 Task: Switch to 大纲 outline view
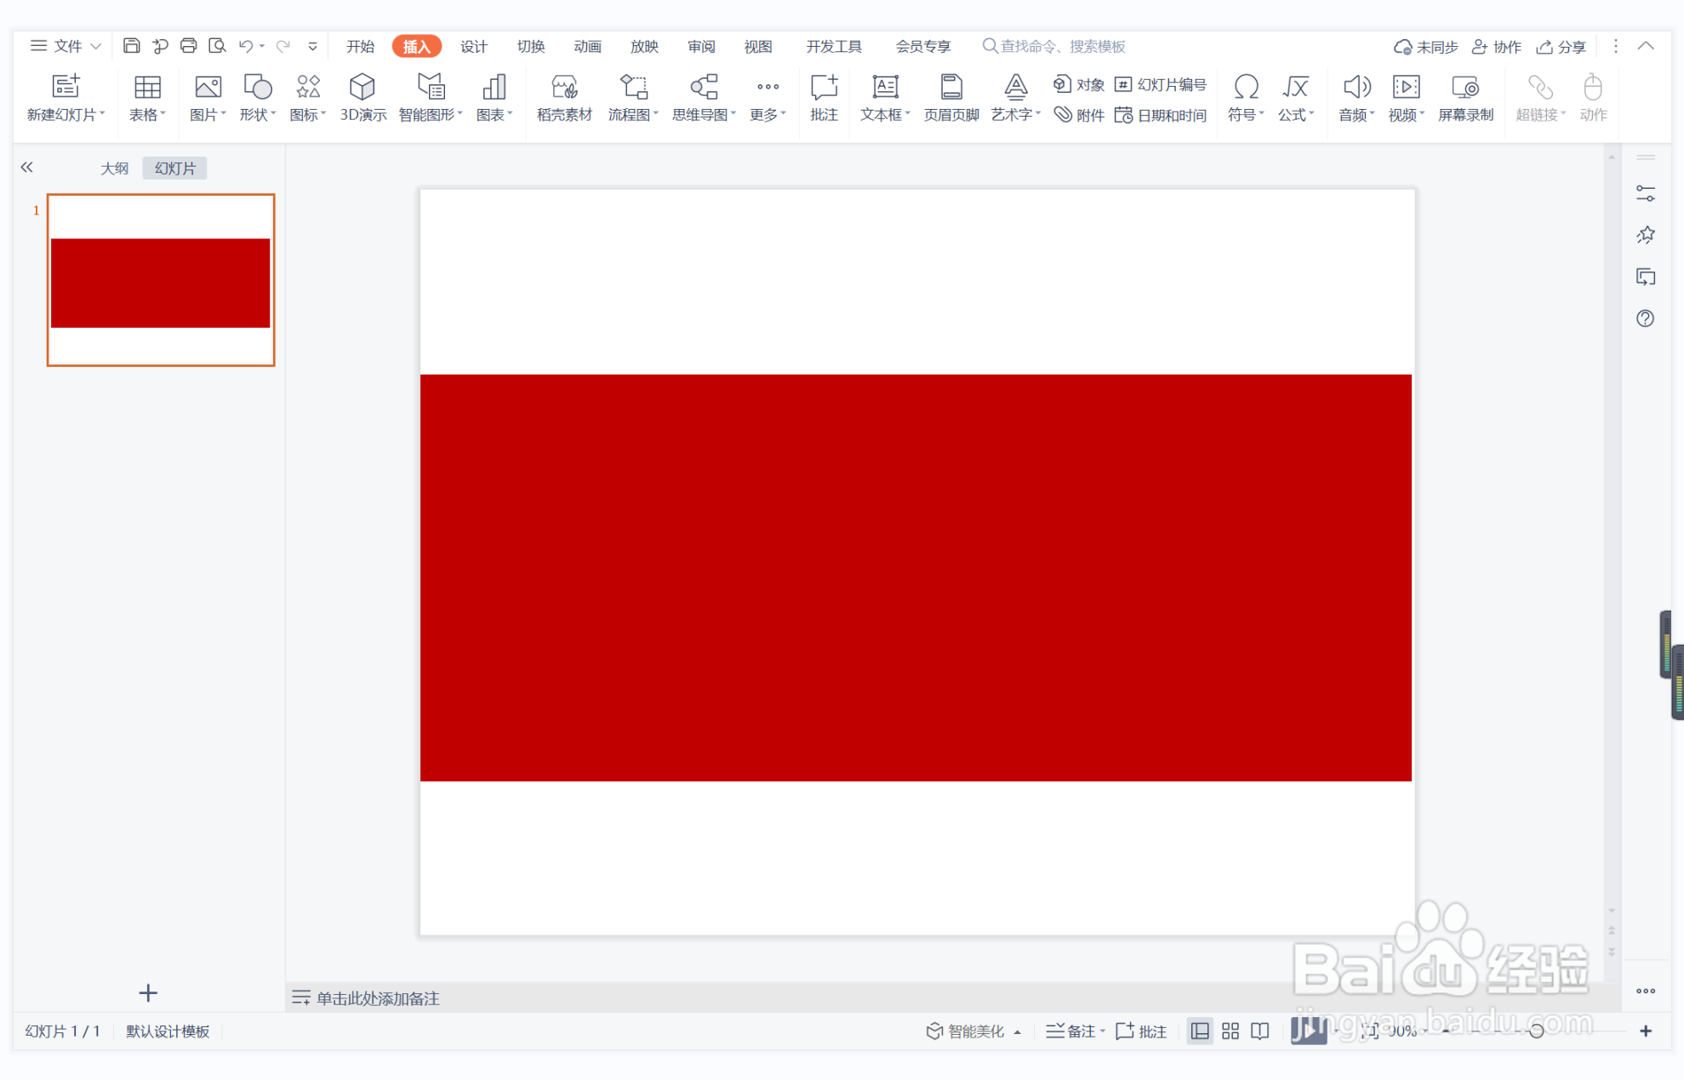[x=114, y=168]
